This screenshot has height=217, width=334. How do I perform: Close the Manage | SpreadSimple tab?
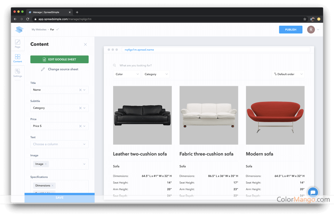[x=70, y=12]
